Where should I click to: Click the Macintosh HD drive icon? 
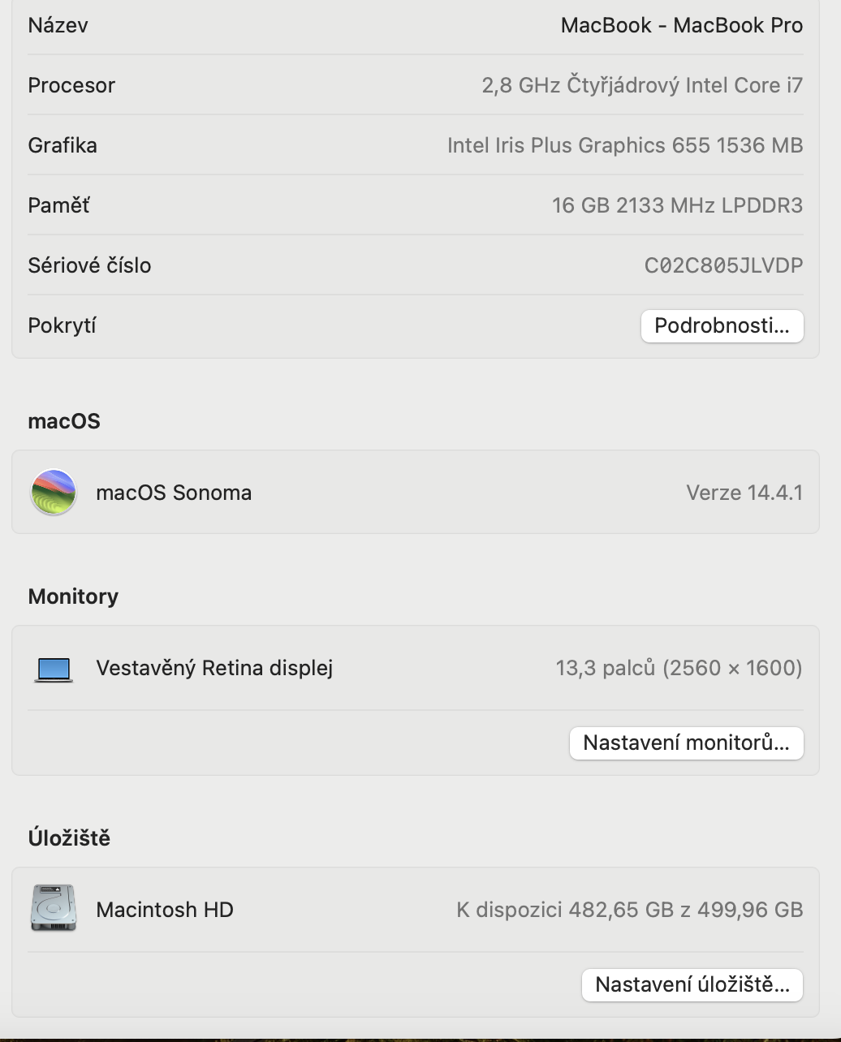[54, 909]
